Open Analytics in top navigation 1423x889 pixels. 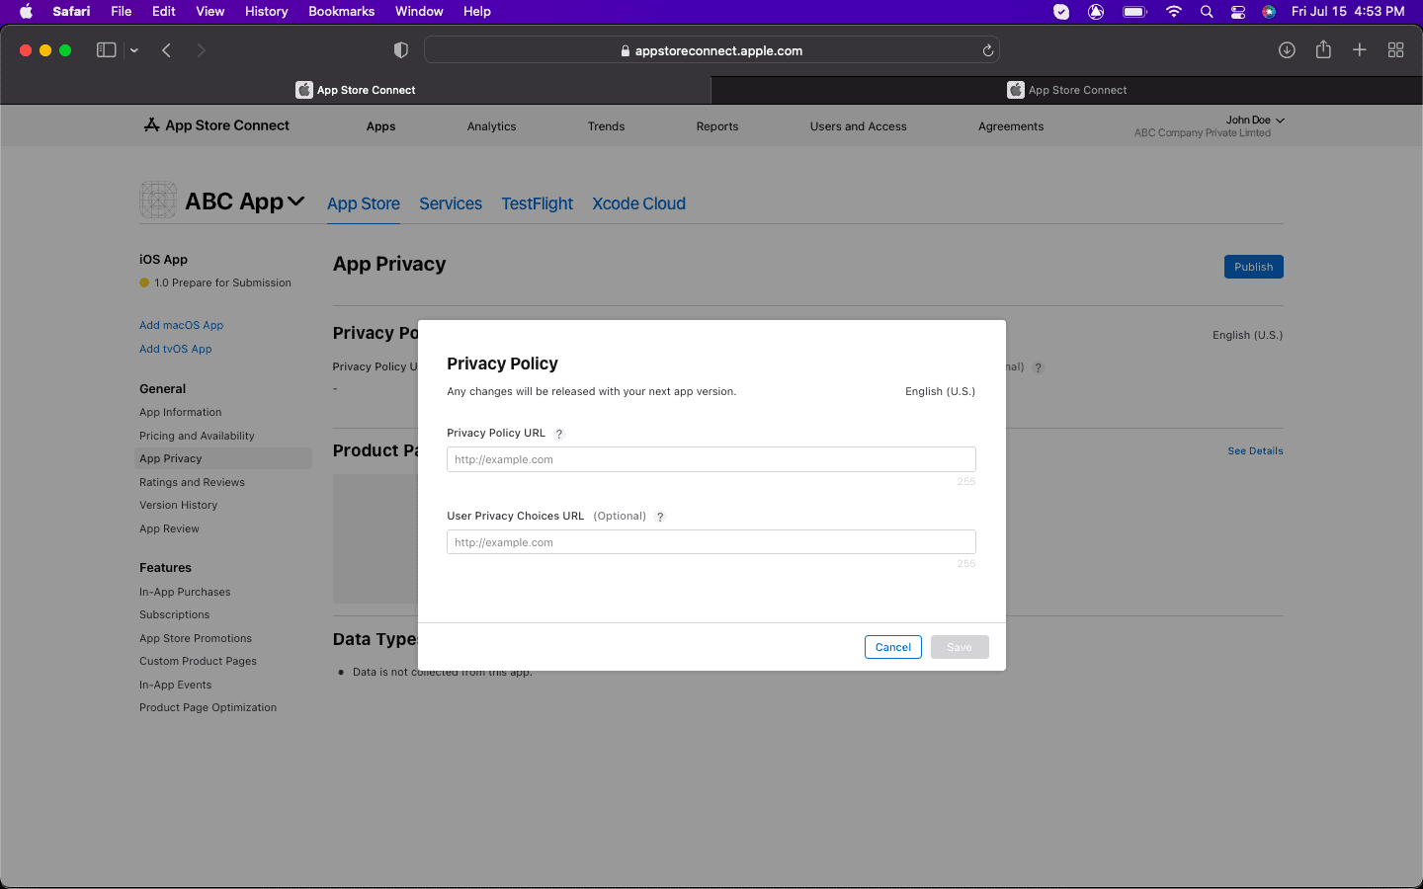coord(491,126)
